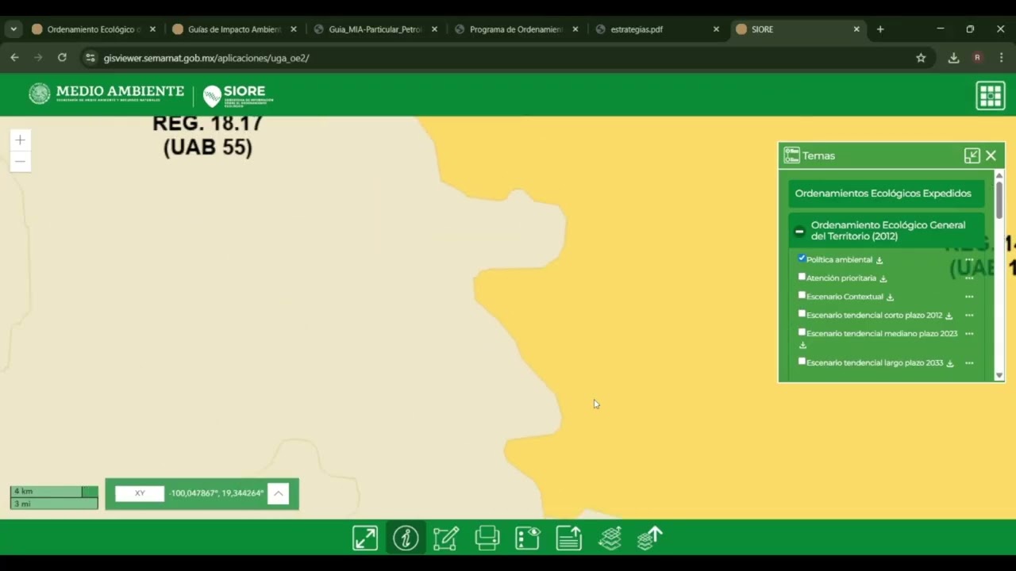
Task: Open the draw and edit tool
Action: pyautogui.click(x=446, y=538)
